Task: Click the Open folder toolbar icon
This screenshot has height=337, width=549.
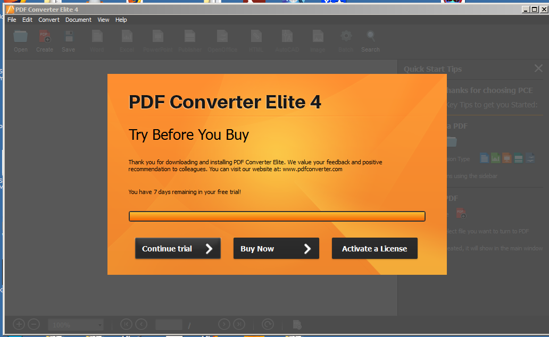Action: point(20,36)
